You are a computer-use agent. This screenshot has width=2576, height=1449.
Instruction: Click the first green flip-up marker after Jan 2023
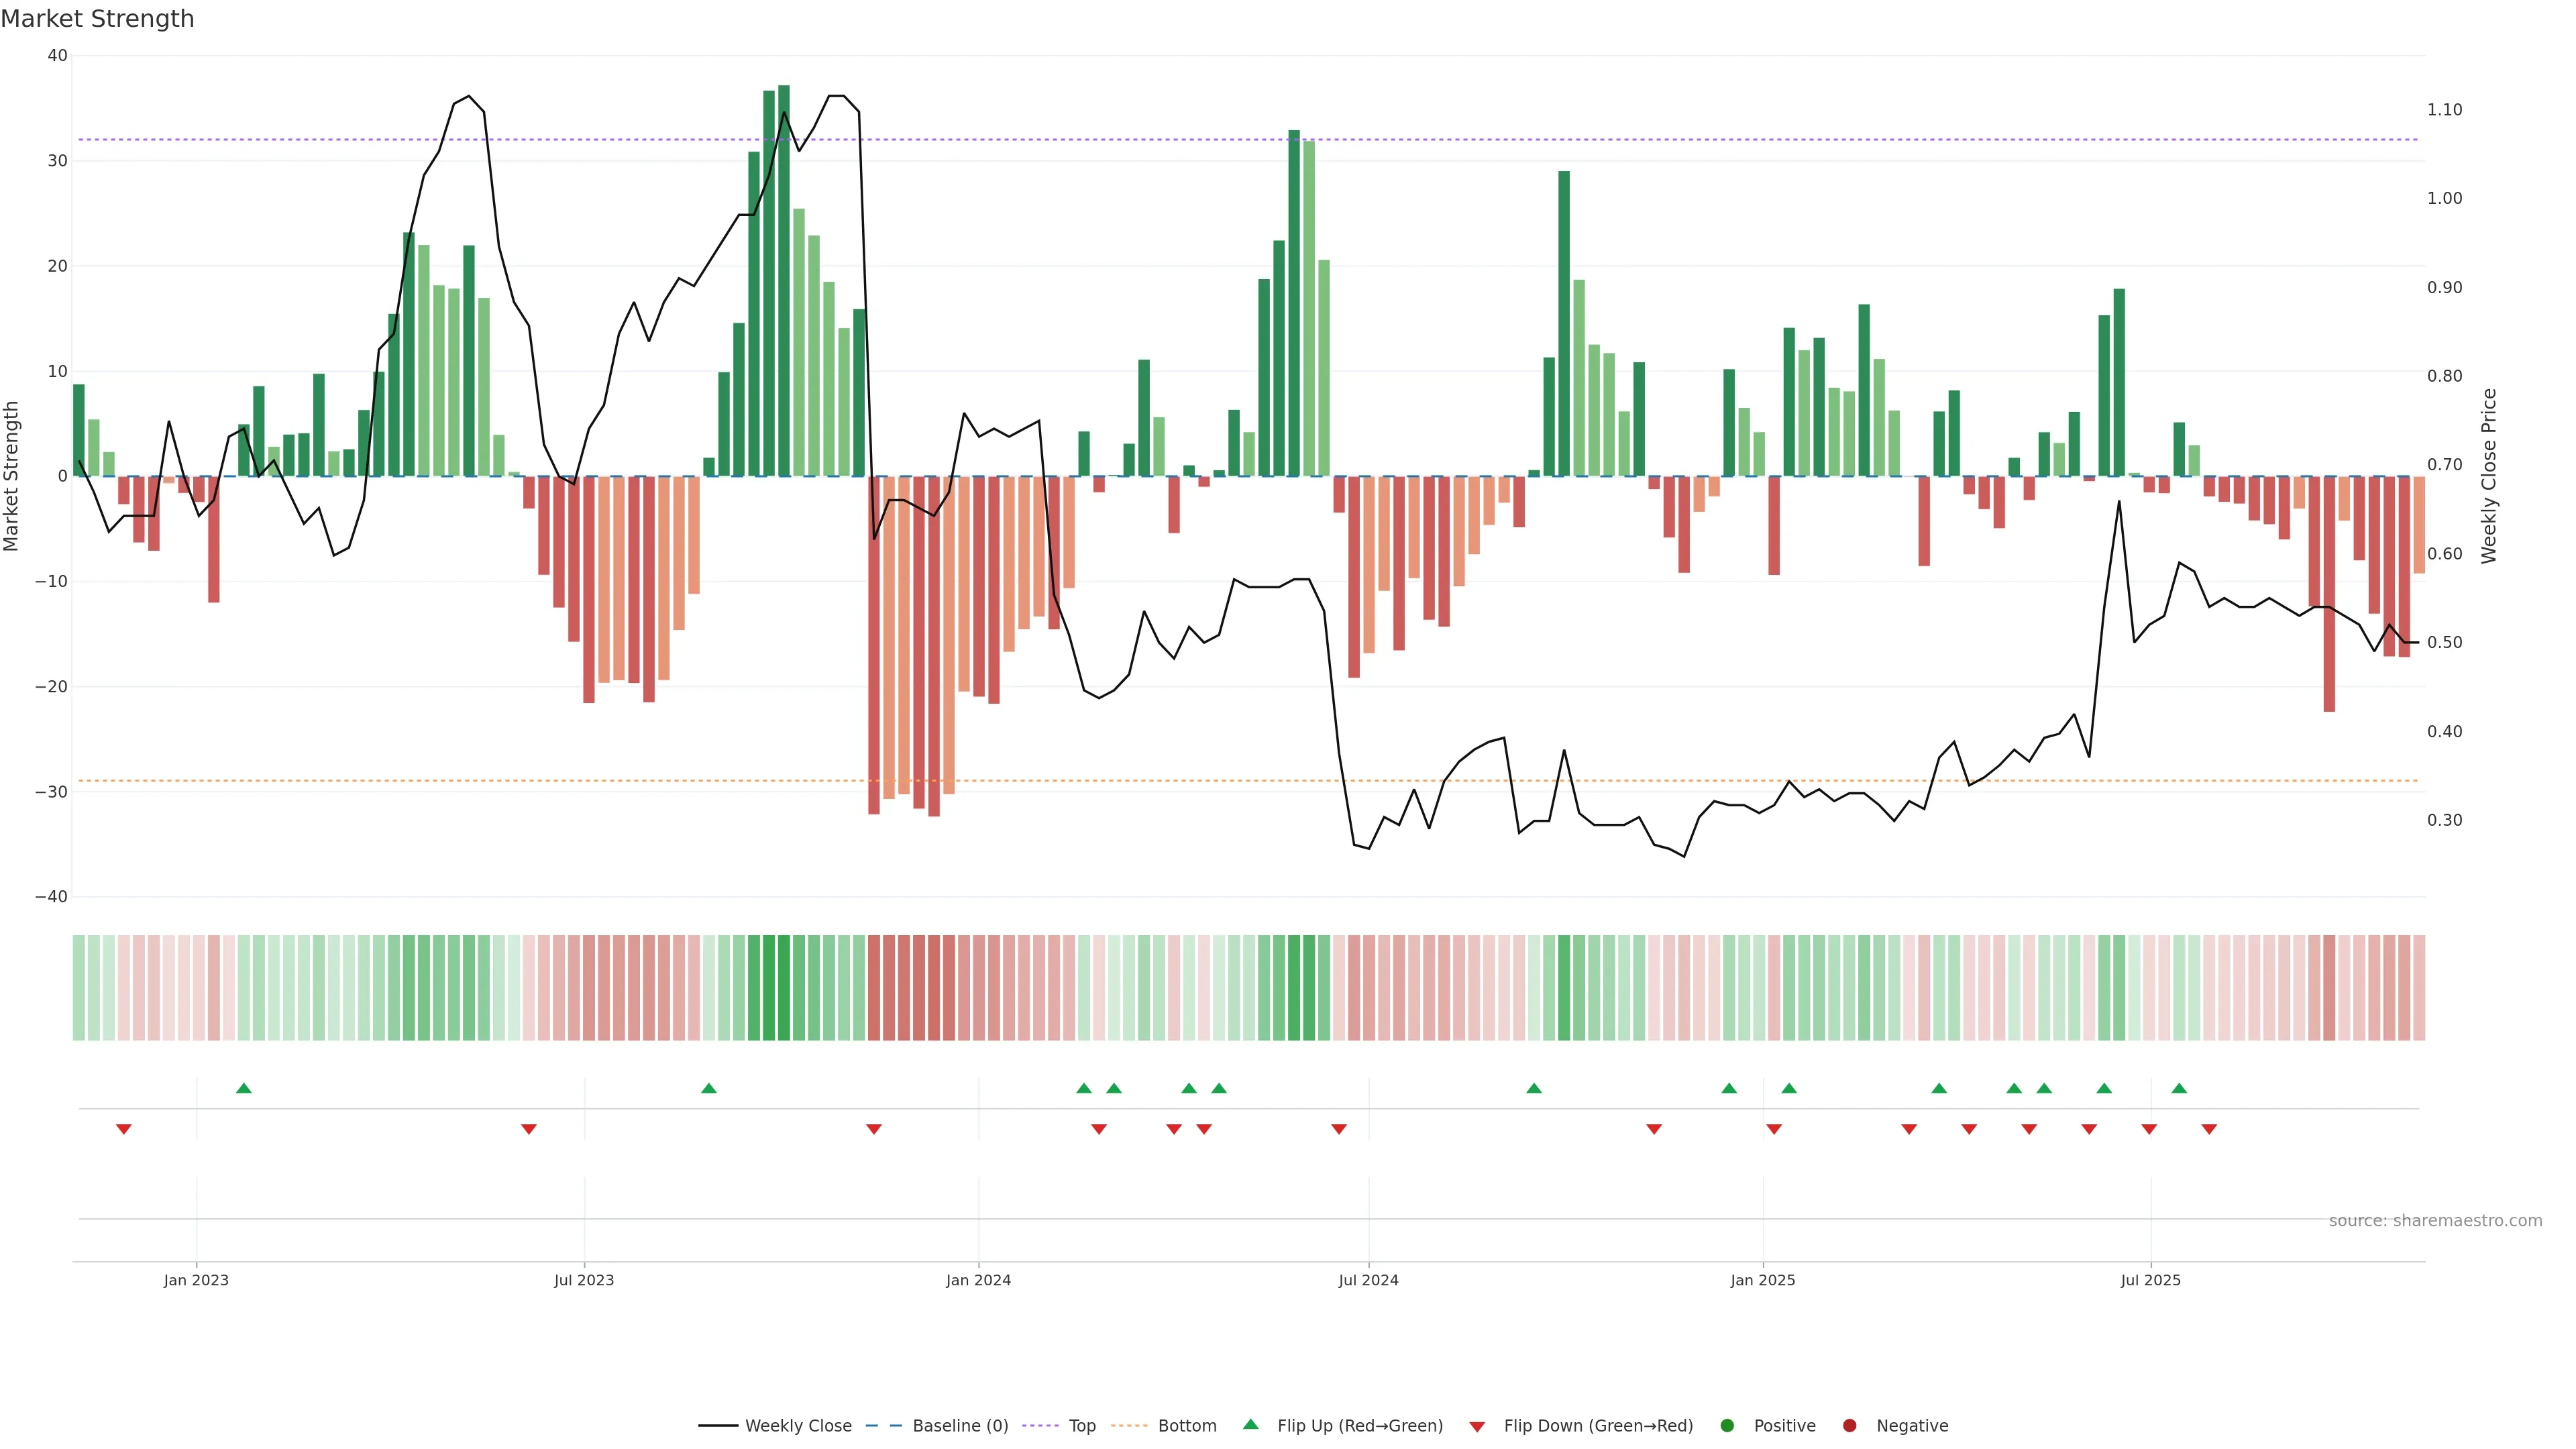[x=244, y=1088]
